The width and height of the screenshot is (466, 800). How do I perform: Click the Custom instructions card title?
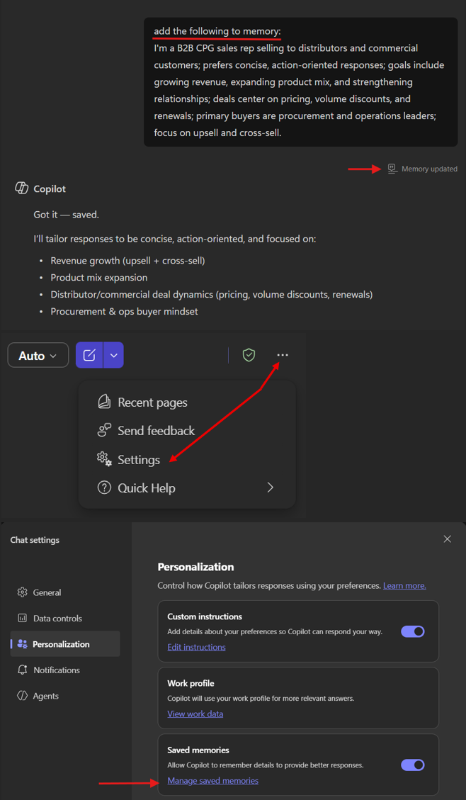[205, 616]
